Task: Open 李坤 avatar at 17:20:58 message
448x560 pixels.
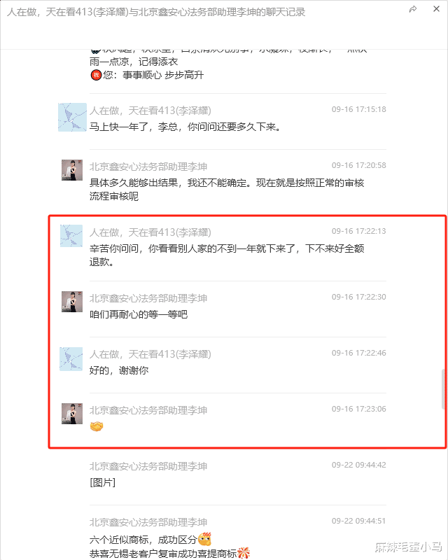Action: (72, 170)
